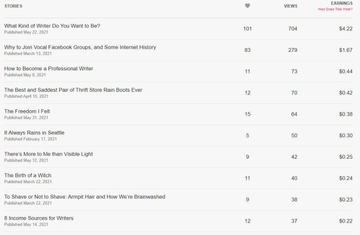Click the 'Published May 31, 2021' date
Viewport: 360px width, 235px height.
coord(26,118)
